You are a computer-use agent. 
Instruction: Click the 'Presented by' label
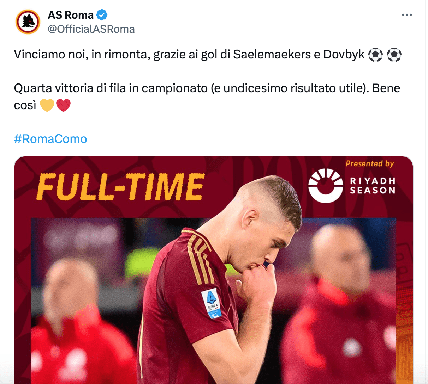click(370, 164)
